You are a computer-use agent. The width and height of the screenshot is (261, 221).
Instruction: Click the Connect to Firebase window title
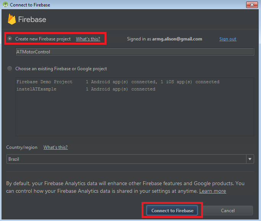tap(30, 5)
